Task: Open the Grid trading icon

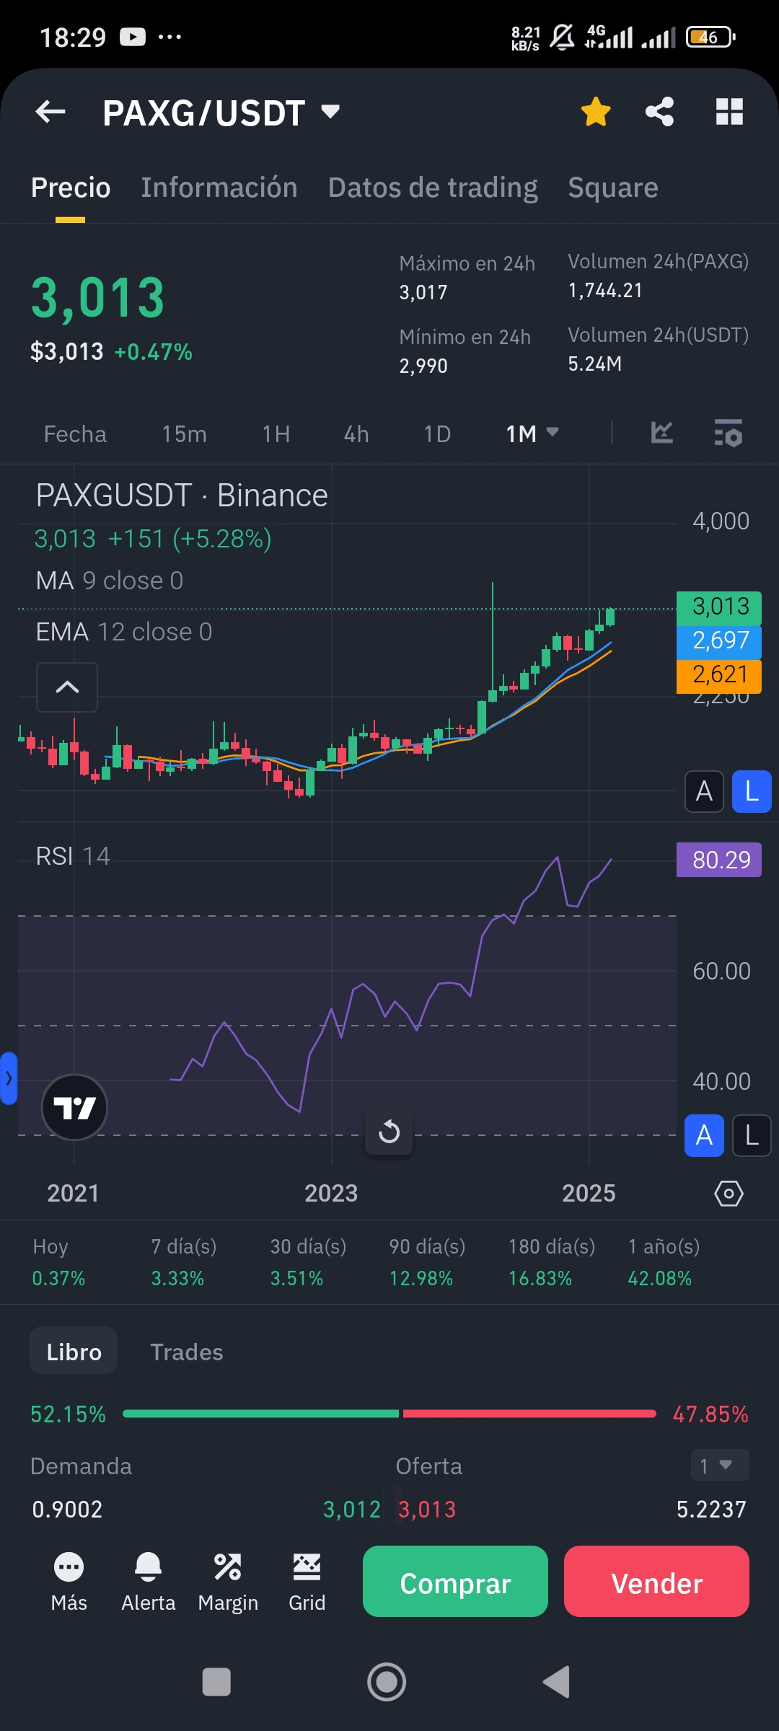Action: coord(307,1582)
